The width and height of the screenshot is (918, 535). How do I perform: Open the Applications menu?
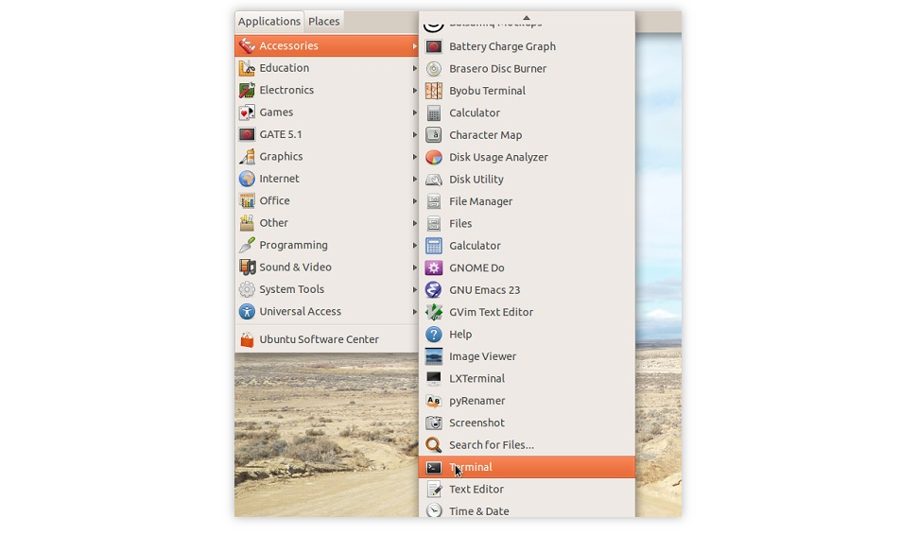269,22
